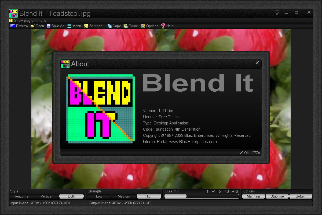The height and width of the screenshot is (215, 322).
Task: Open the Menu toolbar item
Action: (74, 26)
